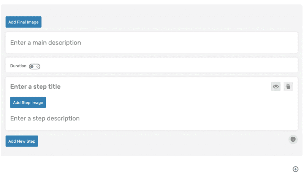The image size is (304, 175).
Task: Select the 'Enter a main description' placeholder text
Action: [45, 43]
